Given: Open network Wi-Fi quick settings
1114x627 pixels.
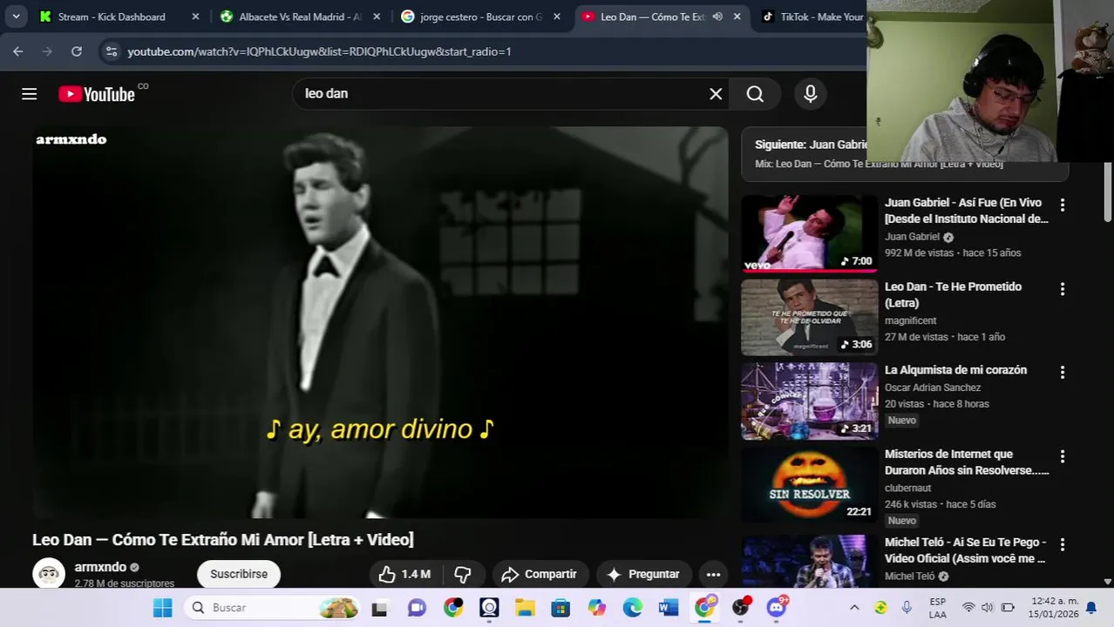Looking at the screenshot, I should [x=968, y=608].
